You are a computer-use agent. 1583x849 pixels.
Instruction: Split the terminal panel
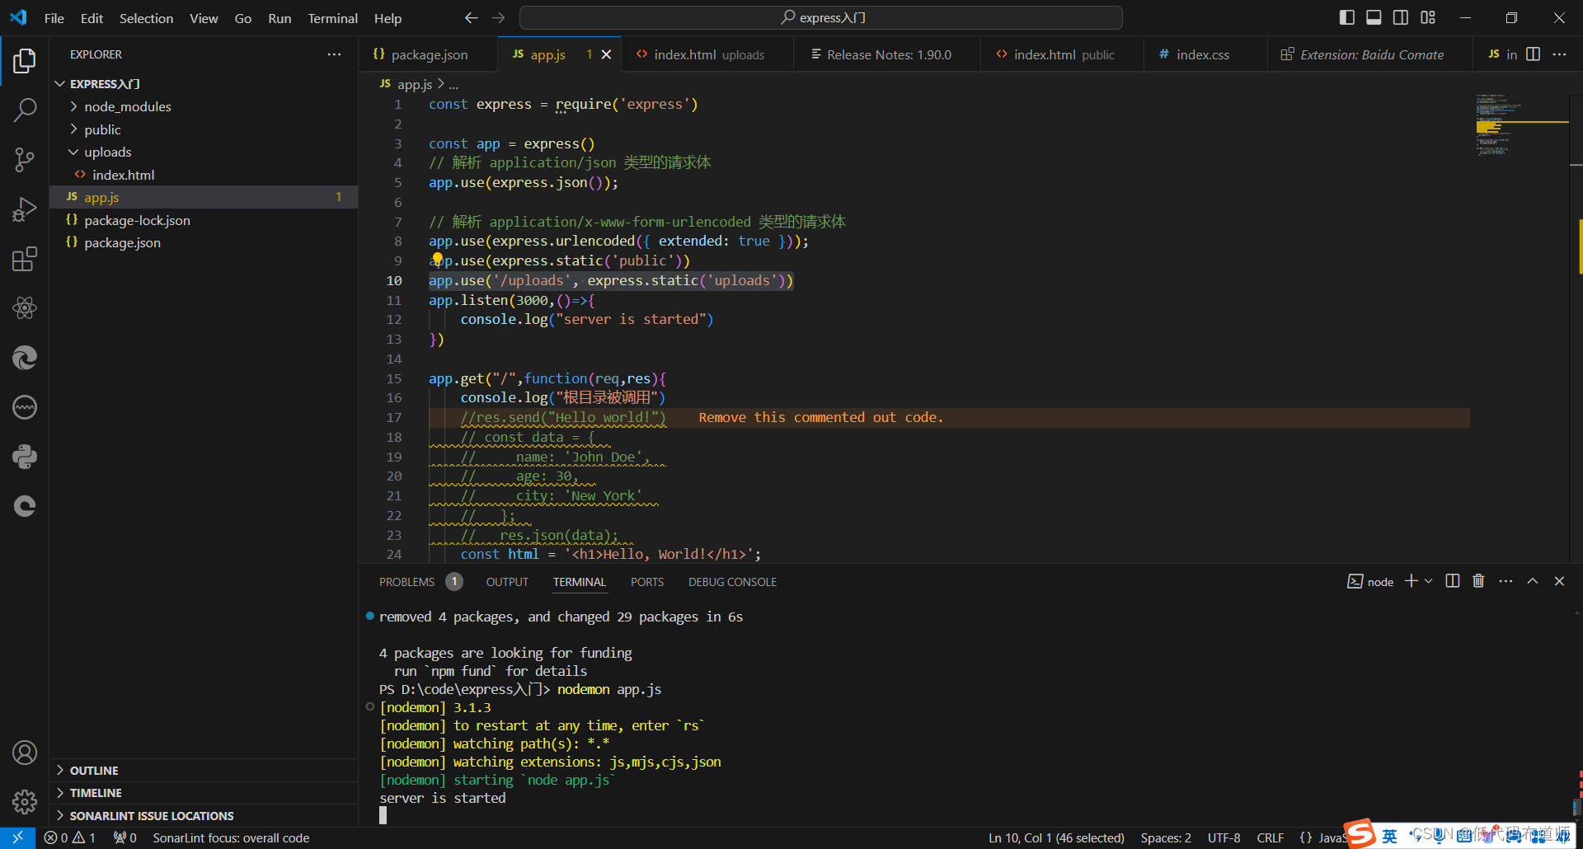click(1453, 581)
